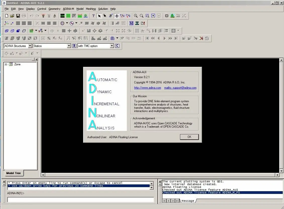Click the S icon in third toolbar
The height and width of the screenshot is (209, 284).
[174, 31]
